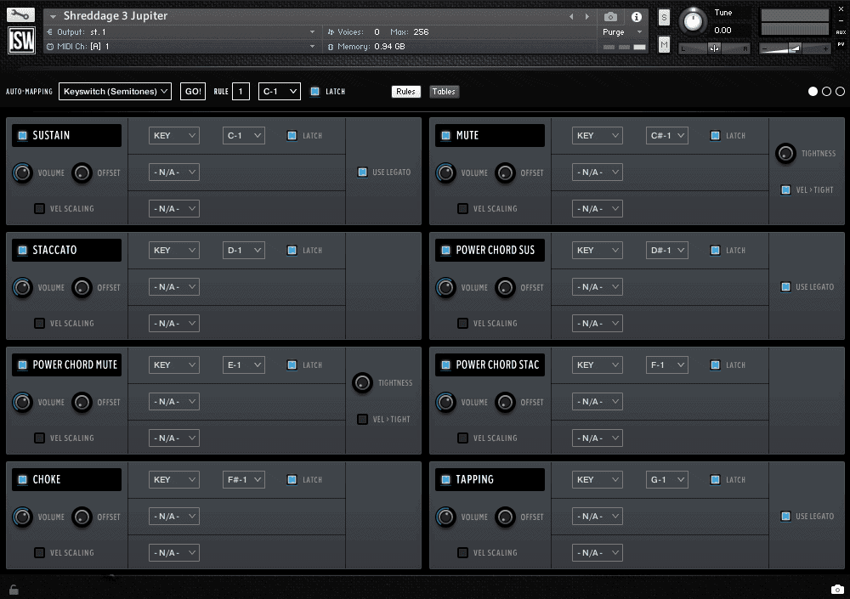This screenshot has height=599, width=850.
Task: Adjust the output volume slider
Action: pyautogui.click(x=794, y=48)
